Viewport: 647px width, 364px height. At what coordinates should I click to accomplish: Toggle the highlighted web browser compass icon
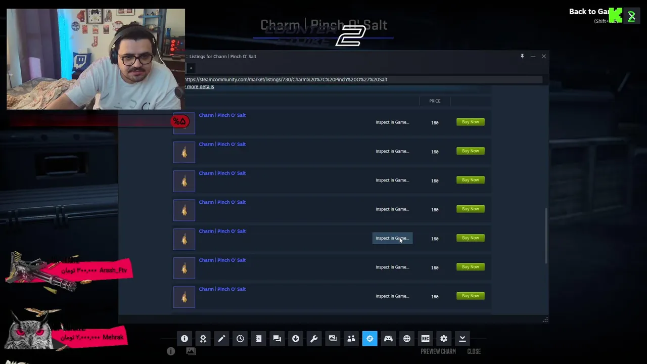(x=369, y=339)
